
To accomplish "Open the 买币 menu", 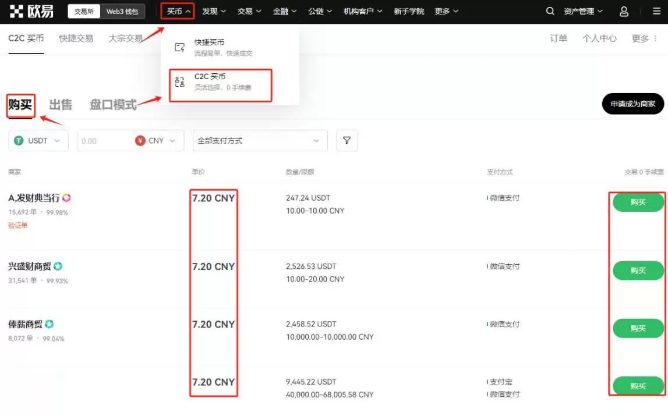I will [x=175, y=10].
